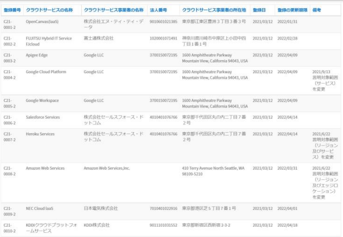Viewport: 343px width, 237px height.
Task: Sort by クラウドサービスの名称 column header
Action: 49,10
